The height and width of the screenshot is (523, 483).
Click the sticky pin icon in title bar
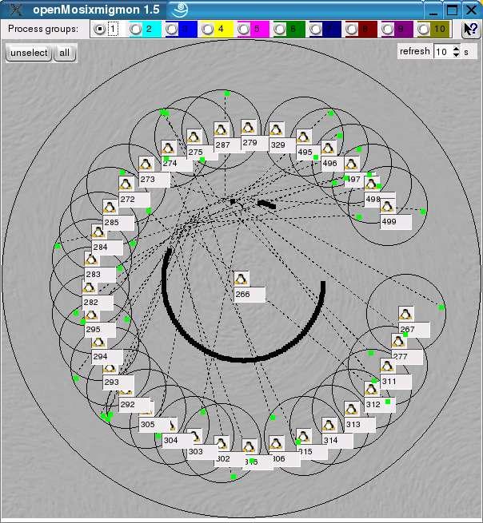coord(180,10)
